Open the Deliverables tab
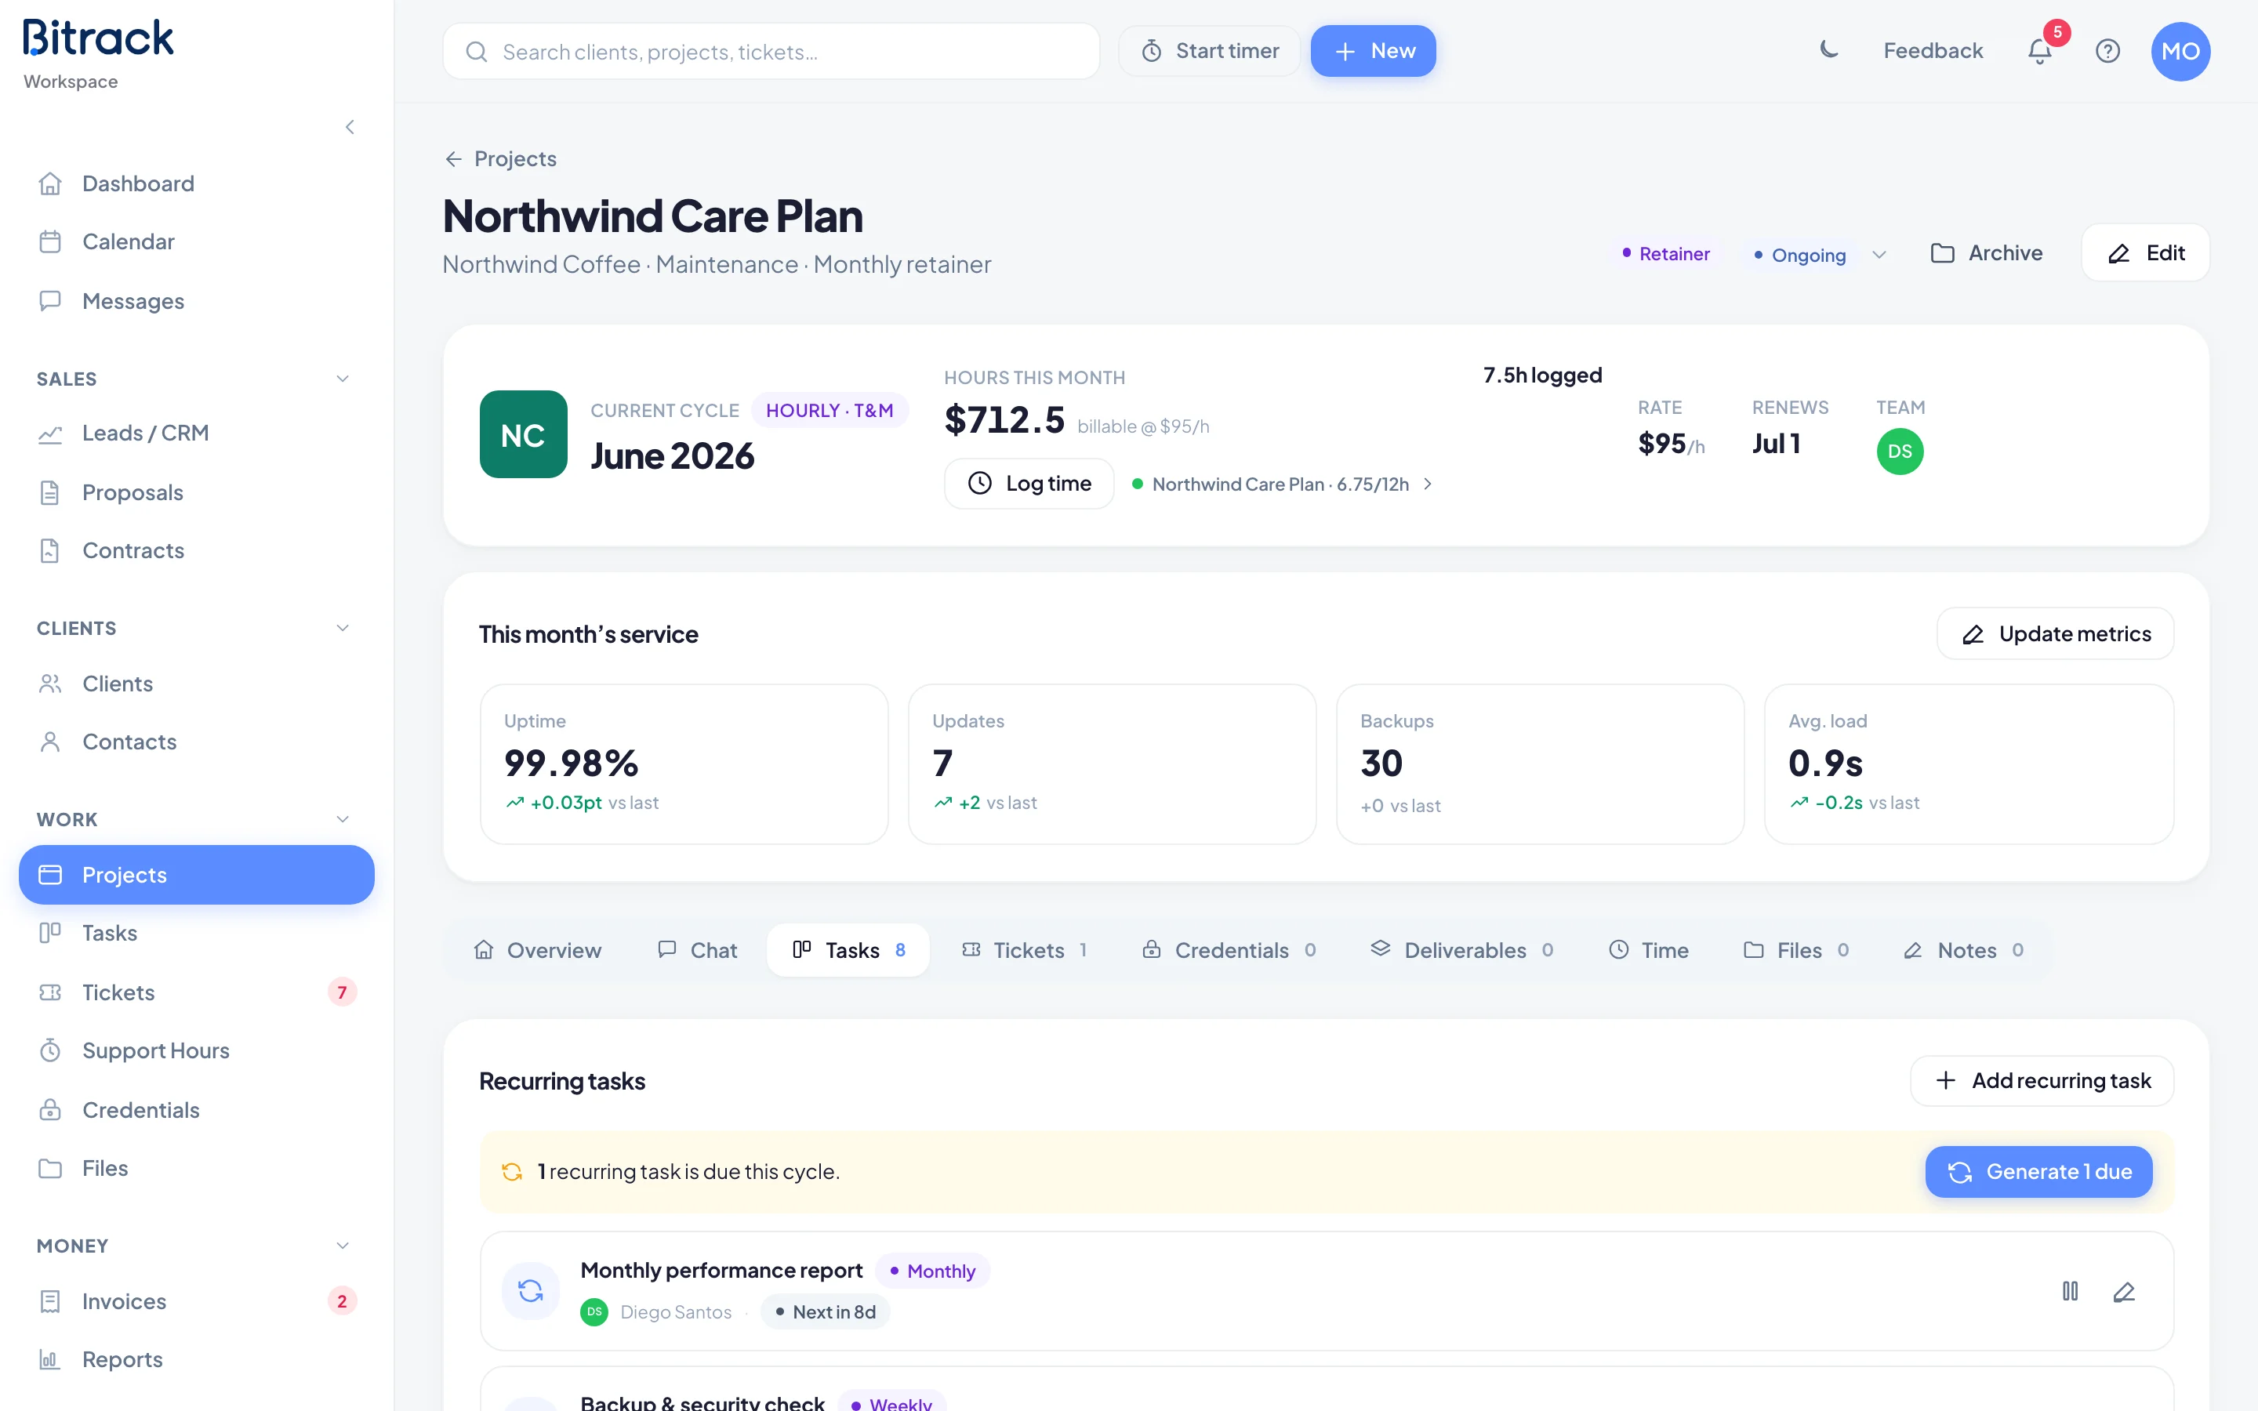The image size is (2258, 1411). pyautogui.click(x=1461, y=950)
